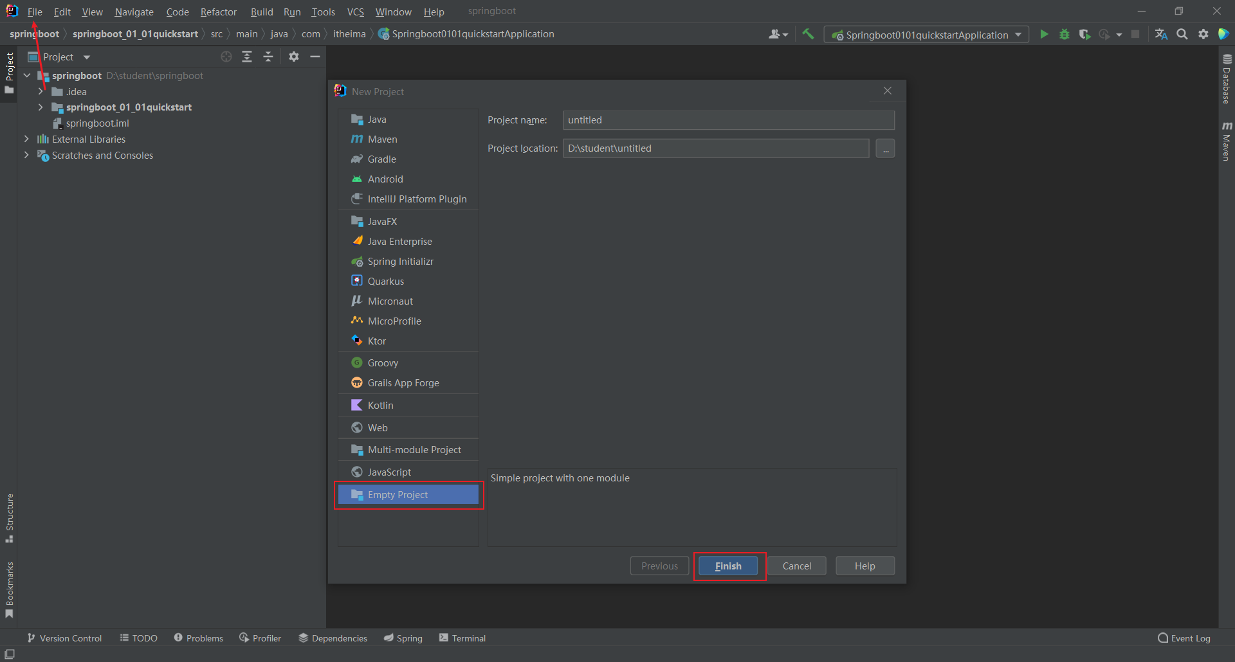Open Search Everywhere magnifier icon

pos(1182,34)
